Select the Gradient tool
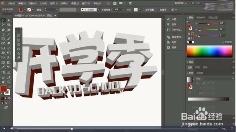This screenshot has width=236, height=132. coord(9,63)
